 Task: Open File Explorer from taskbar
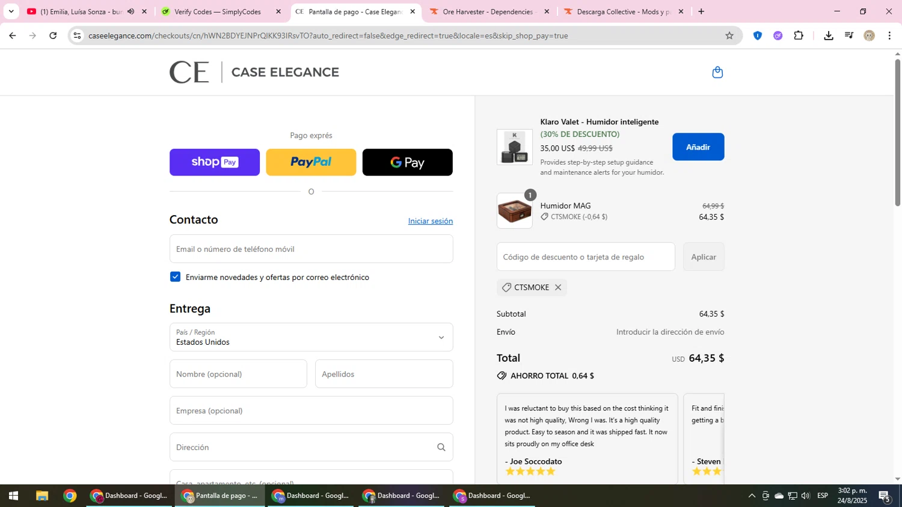click(41, 496)
